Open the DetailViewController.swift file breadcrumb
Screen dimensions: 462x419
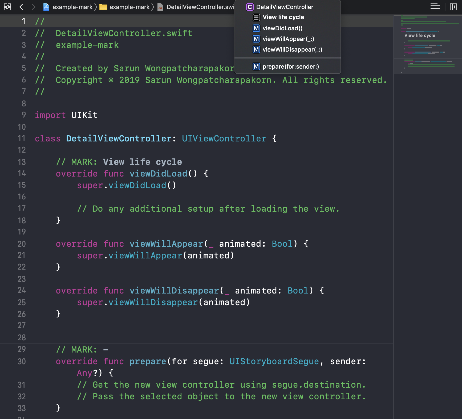(196, 7)
